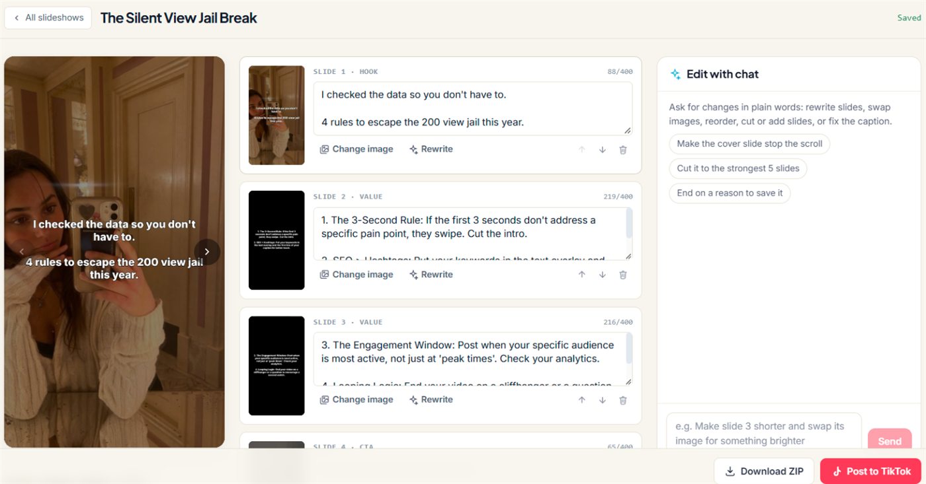Viewport: 926px width, 484px height.
Task: Select slide 3 black thumbnail
Action: [x=276, y=366]
